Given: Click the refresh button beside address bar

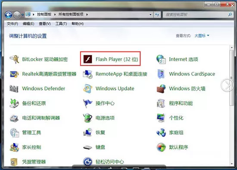Looking at the screenshot, I should (157, 15).
